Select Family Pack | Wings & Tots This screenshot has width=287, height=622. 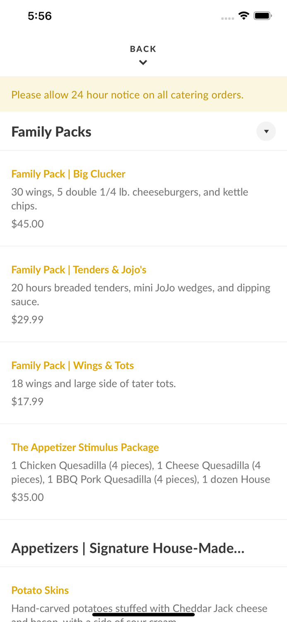coord(143,383)
